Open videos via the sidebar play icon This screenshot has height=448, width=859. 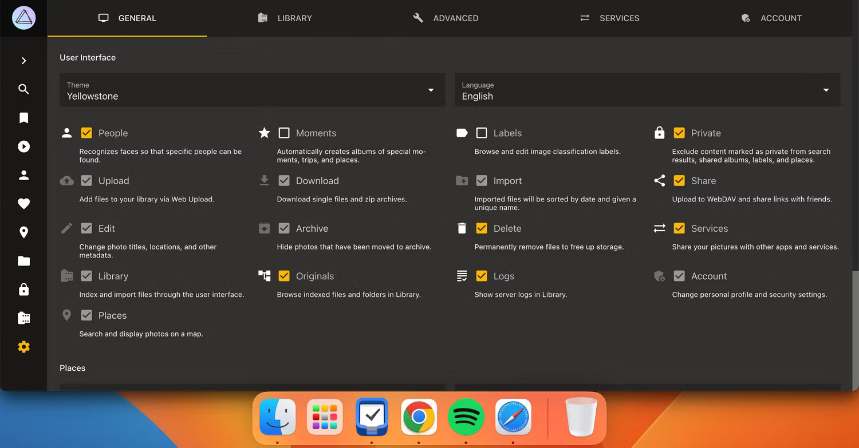pos(23,146)
